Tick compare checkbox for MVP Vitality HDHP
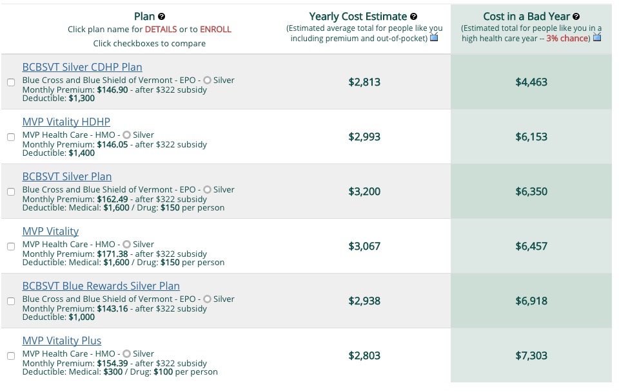The height and width of the screenshot is (392, 619). [11, 137]
